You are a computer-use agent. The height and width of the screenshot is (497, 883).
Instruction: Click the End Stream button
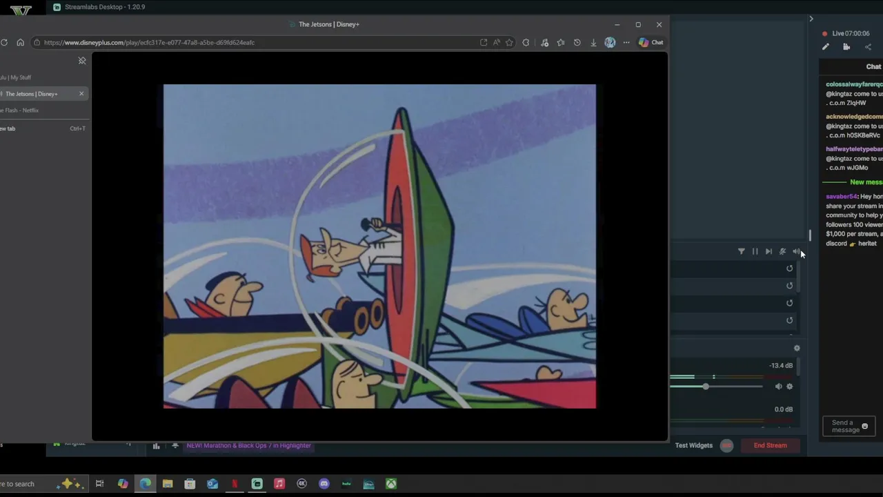770,445
